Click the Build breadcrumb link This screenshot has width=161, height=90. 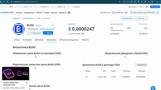[38, 18]
